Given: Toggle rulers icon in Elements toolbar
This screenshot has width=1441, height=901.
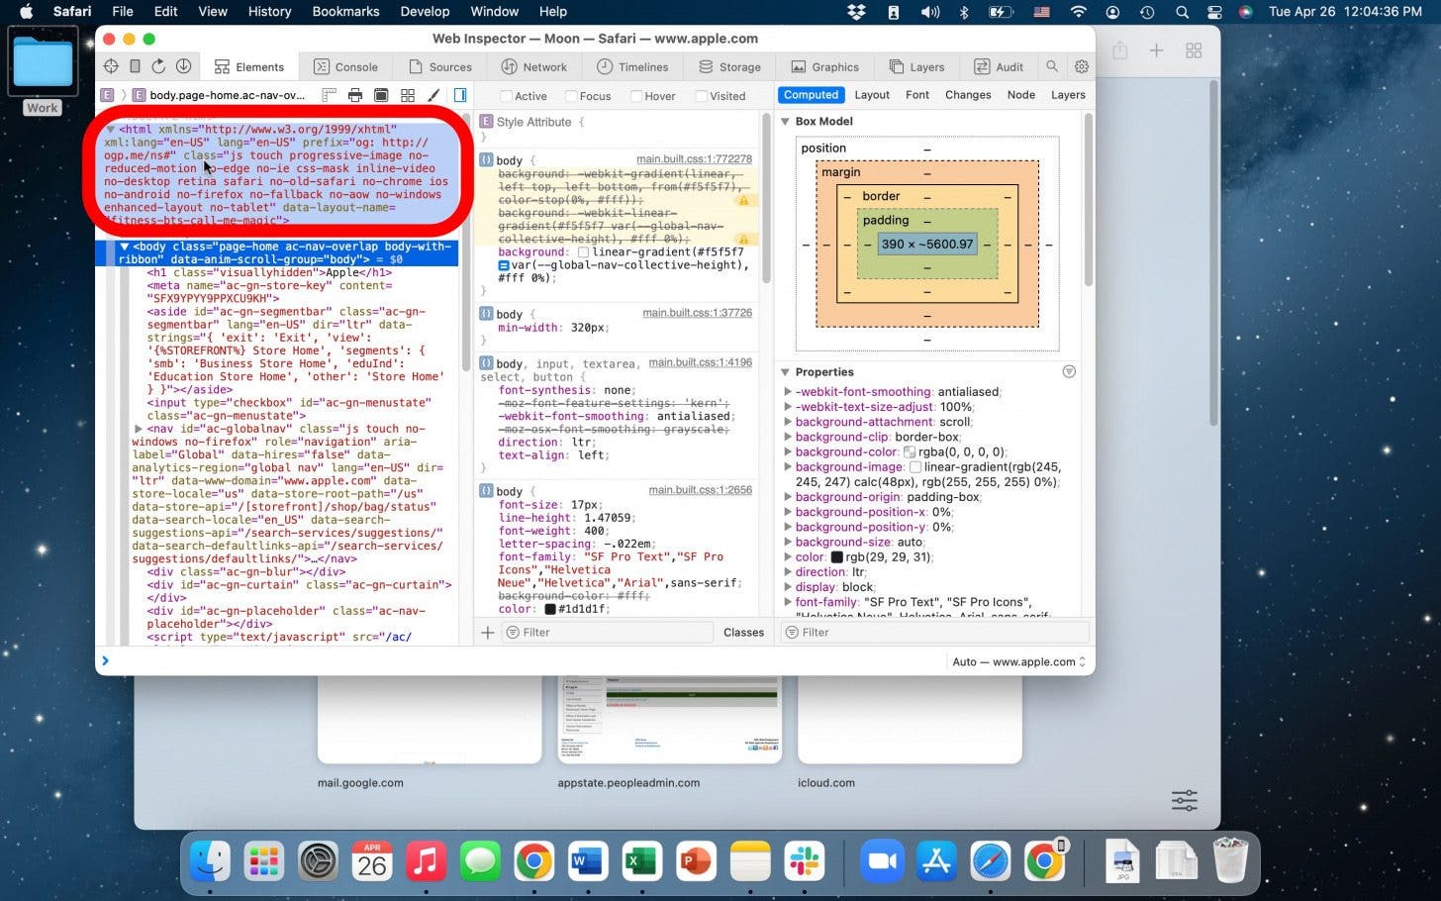Looking at the screenshot, I should click(x=330, y=95).
